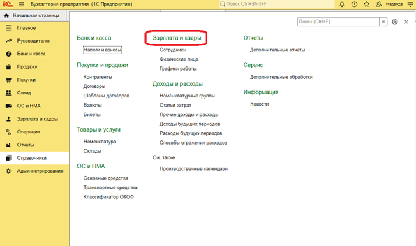Screen dimensions: 416x246
Task: Open Налоги и взносы link
Action: pyautogui.click(x=102, y=50)
